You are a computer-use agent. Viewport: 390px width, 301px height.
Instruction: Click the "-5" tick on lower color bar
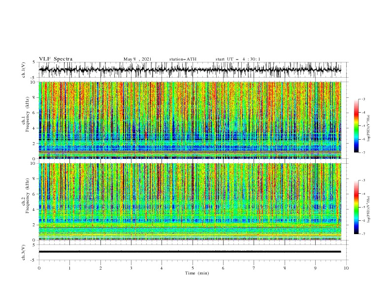coord(363,207)
